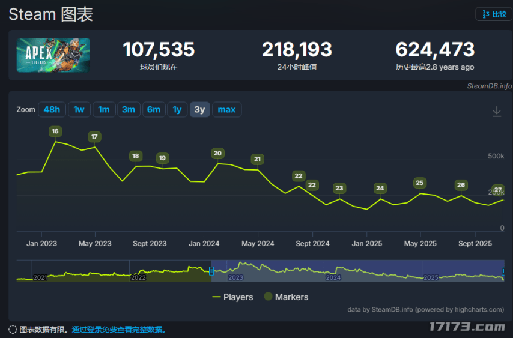Viewport: 513px width, 338px height.
Task: Show the max zoom range
Action: point(226,109)
